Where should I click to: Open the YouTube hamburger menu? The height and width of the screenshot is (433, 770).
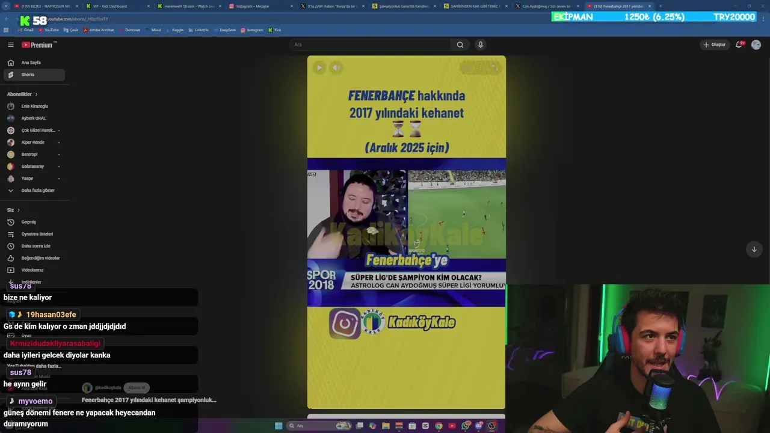coord(10,45)
